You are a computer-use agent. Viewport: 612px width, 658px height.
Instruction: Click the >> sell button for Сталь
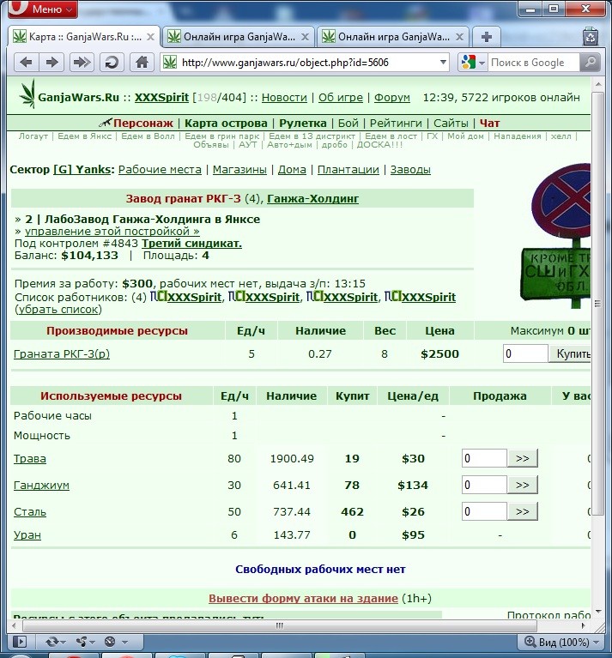522,511
